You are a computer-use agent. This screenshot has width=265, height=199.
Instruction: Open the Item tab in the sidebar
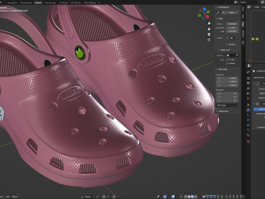[243, 9]
